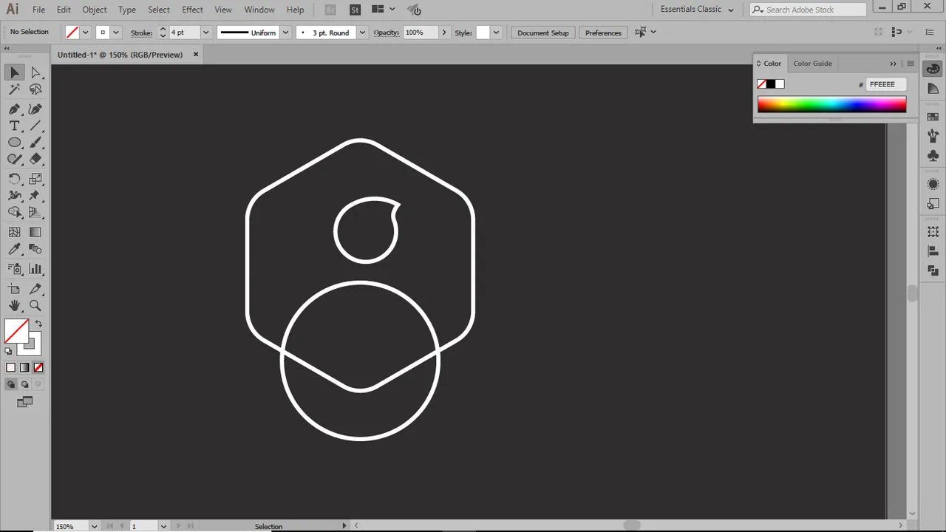
Task: Open stroke weight dropdown
Action: point(205,33)
